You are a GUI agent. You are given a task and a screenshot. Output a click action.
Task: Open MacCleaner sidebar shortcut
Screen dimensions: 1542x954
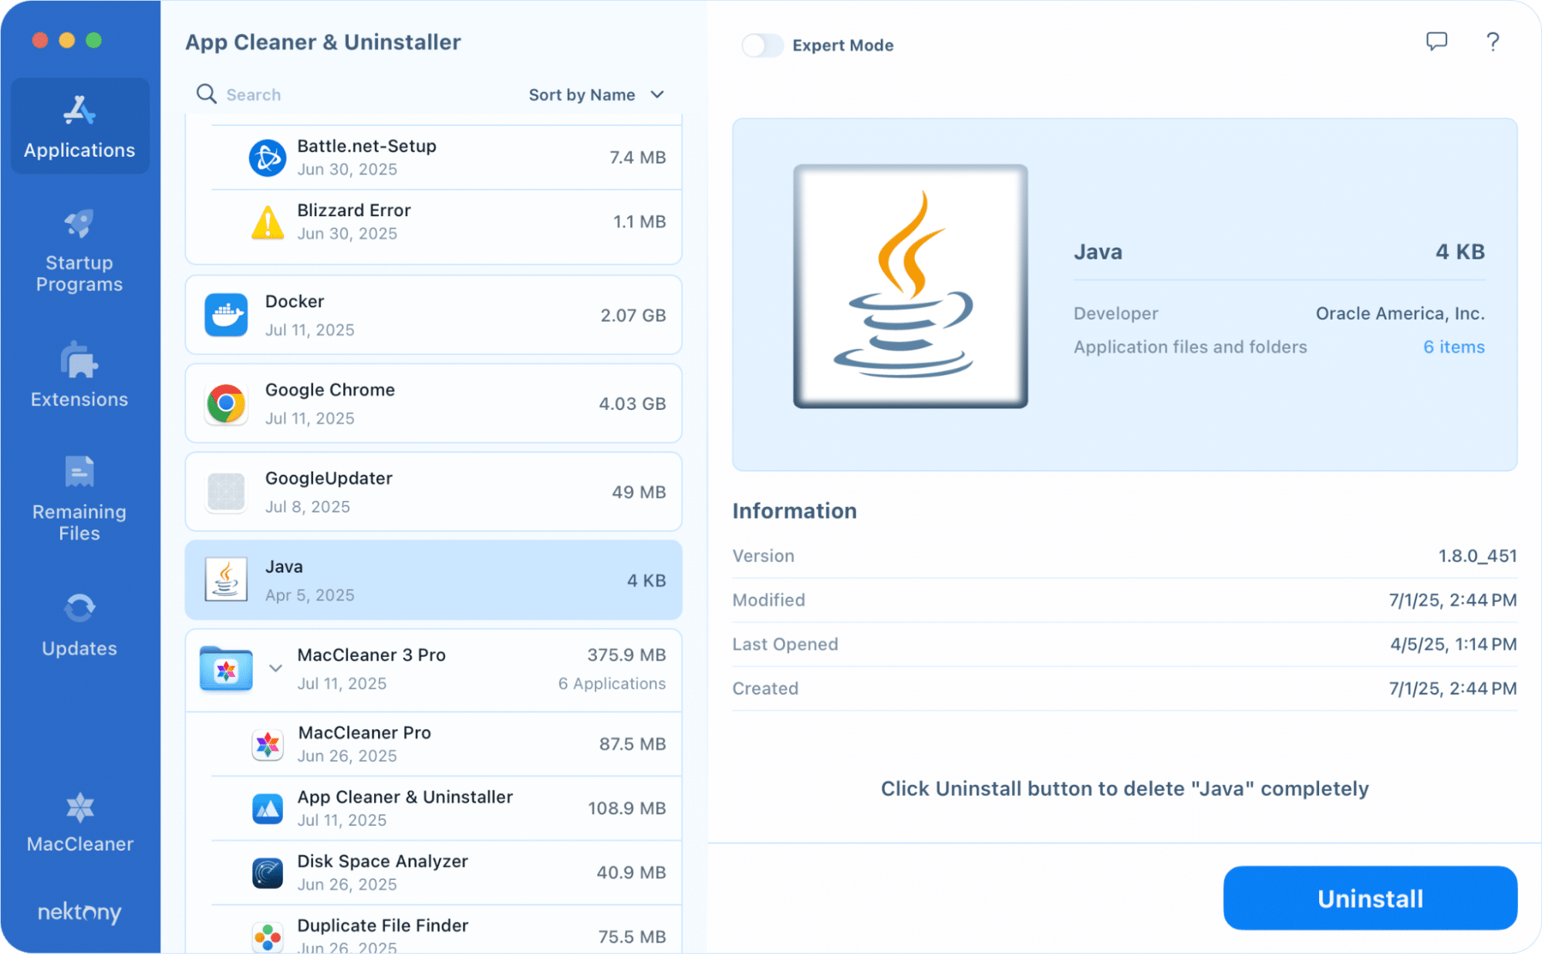click(x=79, y=824)
